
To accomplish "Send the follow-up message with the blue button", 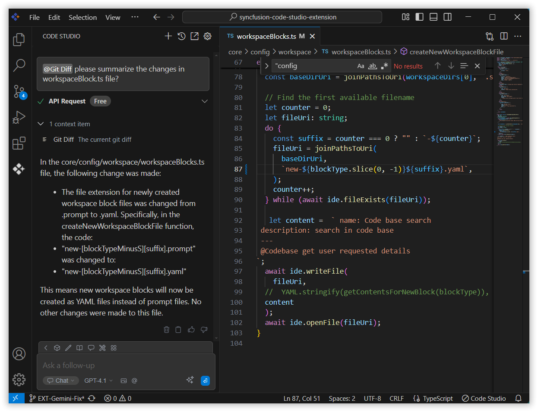I will (x=205, y=381).
